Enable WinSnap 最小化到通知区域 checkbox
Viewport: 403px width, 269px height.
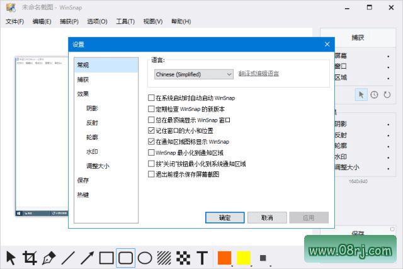coord(151,152)
